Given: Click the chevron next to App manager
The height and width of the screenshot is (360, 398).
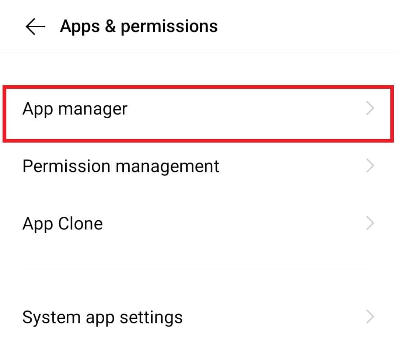Looking at the screenshot, I should point(370,109).
